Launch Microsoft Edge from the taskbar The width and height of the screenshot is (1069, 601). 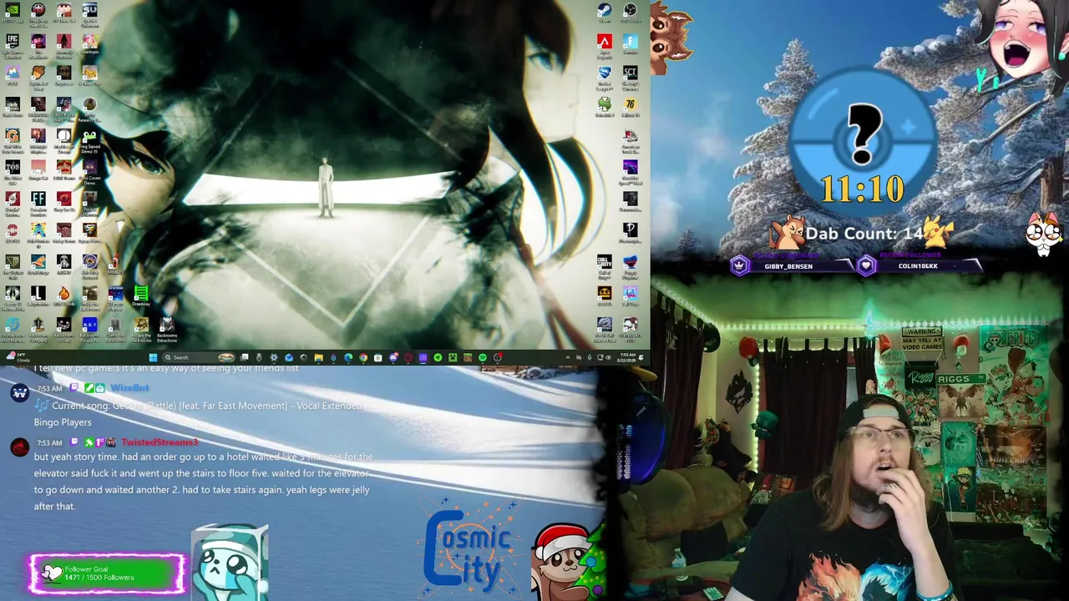coord(348,357)
